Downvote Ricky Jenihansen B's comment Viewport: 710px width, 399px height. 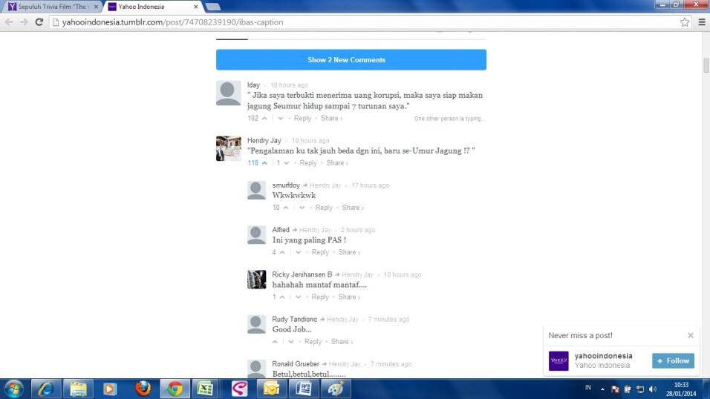[x=299, y=297]
